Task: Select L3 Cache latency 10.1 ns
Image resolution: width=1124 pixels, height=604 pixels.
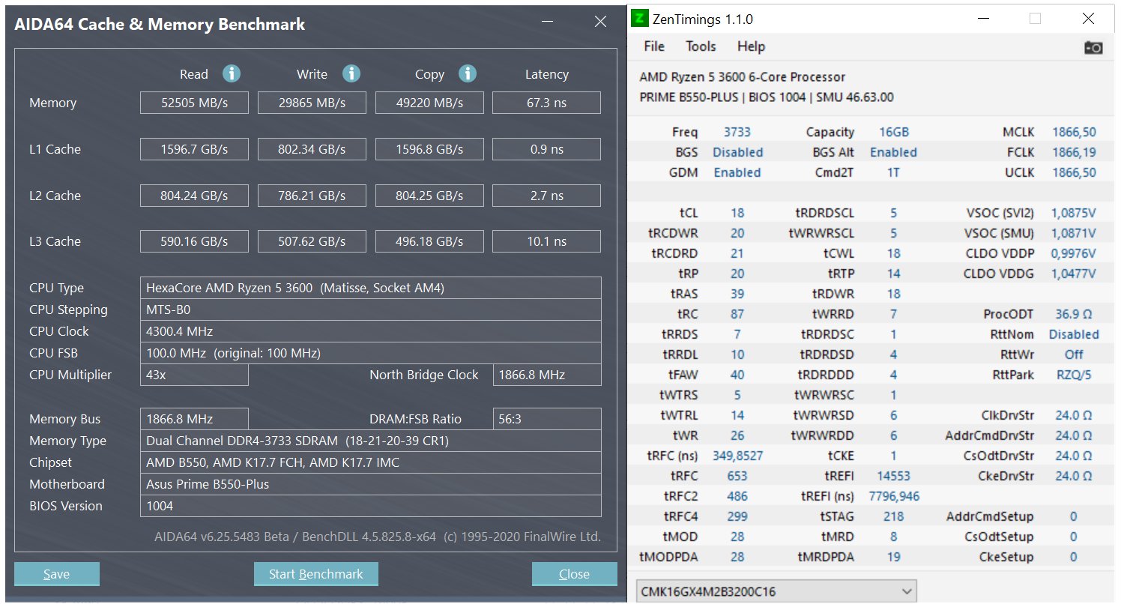Action: (x=546, y=241)
